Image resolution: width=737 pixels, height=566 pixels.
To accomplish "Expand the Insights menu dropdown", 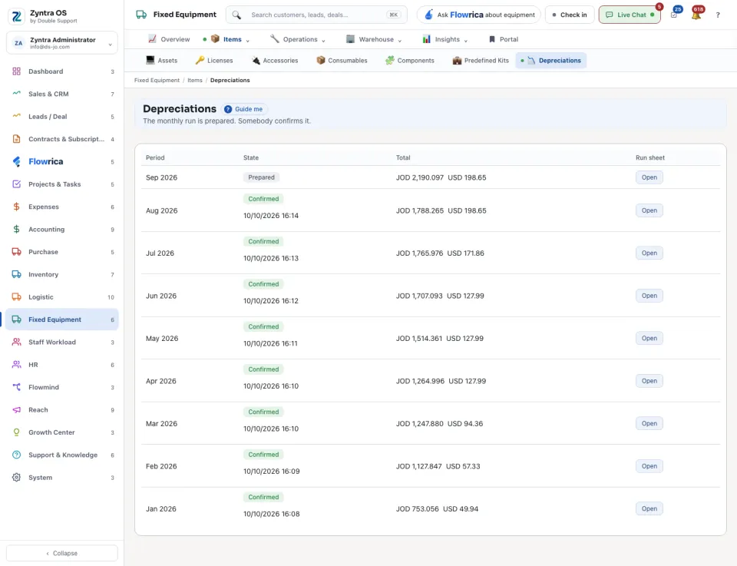I will pos(445,39).
